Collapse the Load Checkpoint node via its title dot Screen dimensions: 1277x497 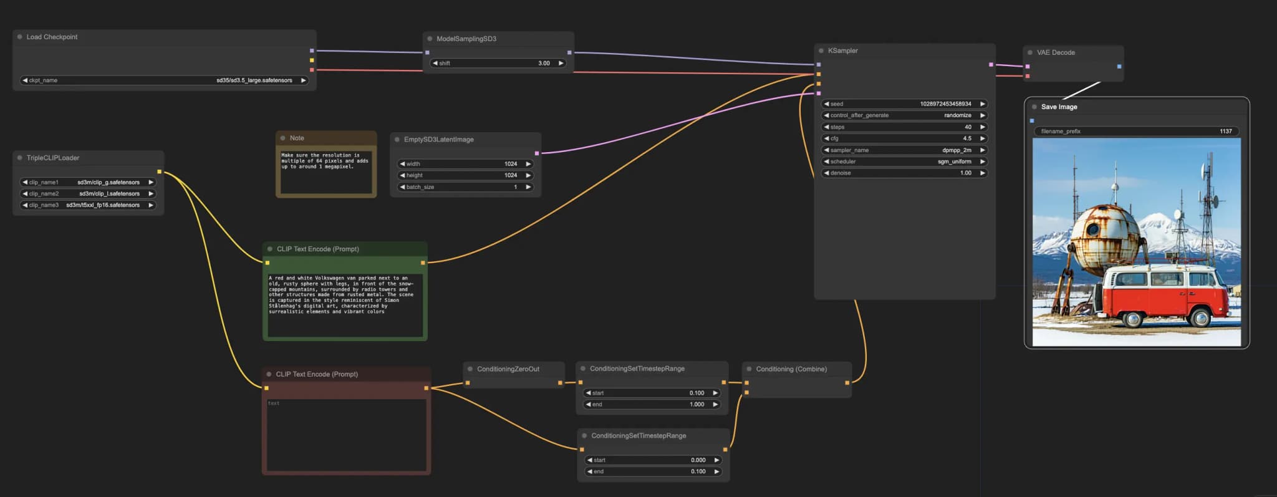[x=20, y=37]
